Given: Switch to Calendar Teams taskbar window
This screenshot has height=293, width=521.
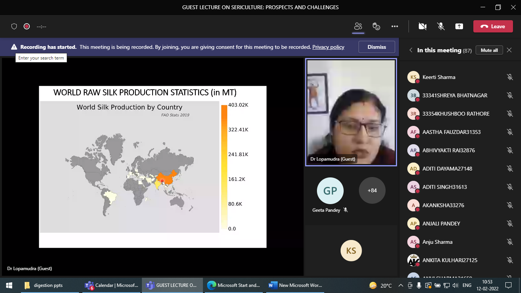Looking at the screenshot, I should point(111,285).
